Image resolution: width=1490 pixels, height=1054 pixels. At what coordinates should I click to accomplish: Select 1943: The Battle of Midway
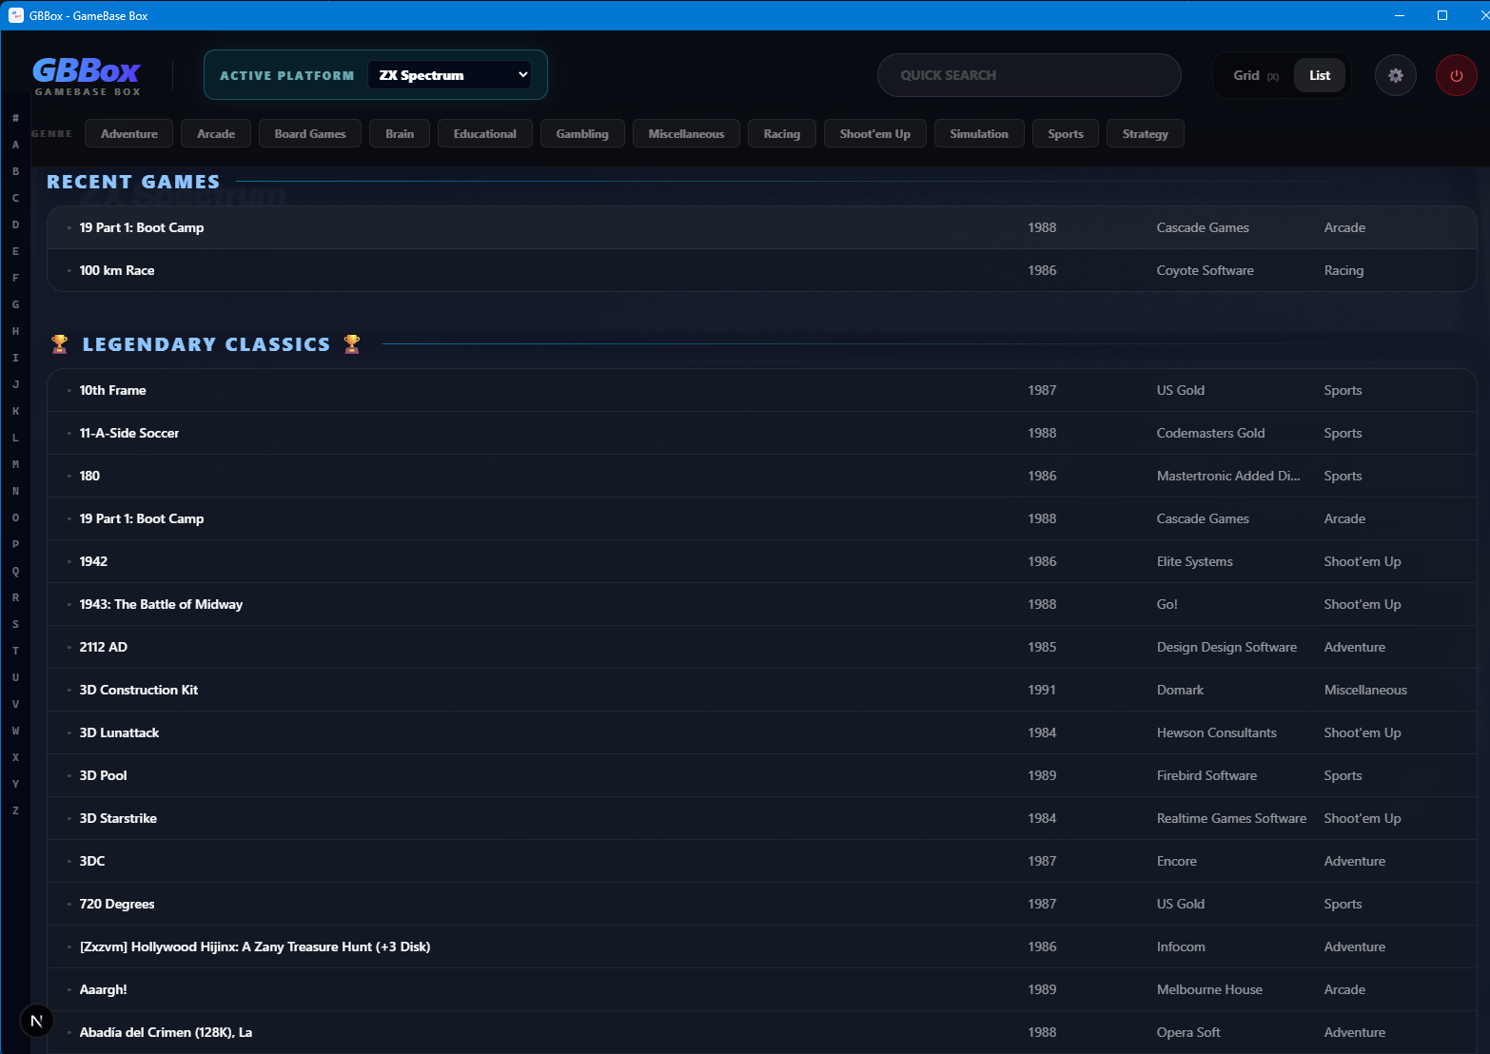[761, 604]
